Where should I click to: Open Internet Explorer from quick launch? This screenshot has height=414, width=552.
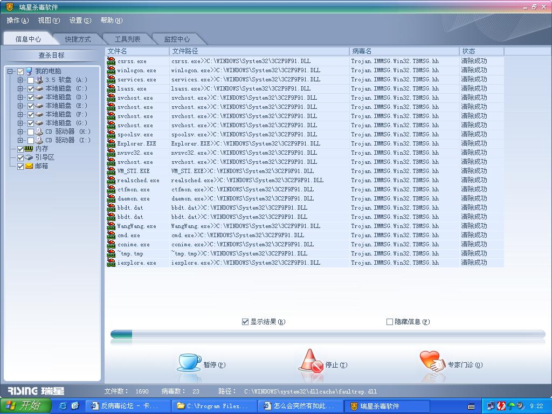tap(64, 406)
